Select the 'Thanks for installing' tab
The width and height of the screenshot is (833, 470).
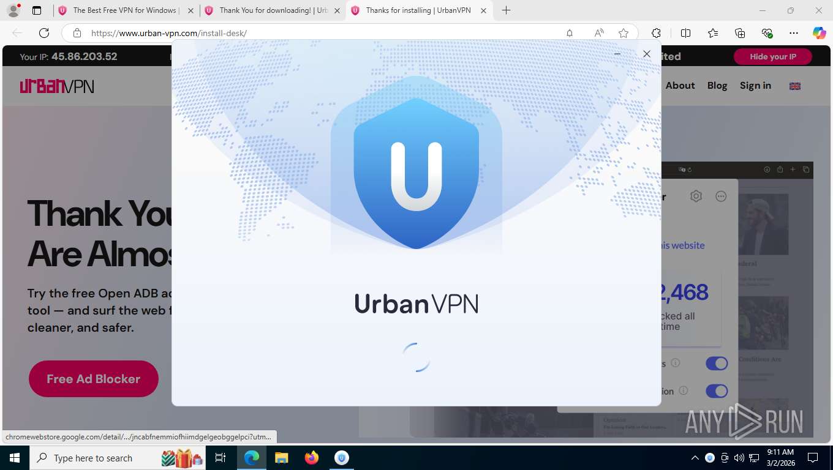coord(418,10)
